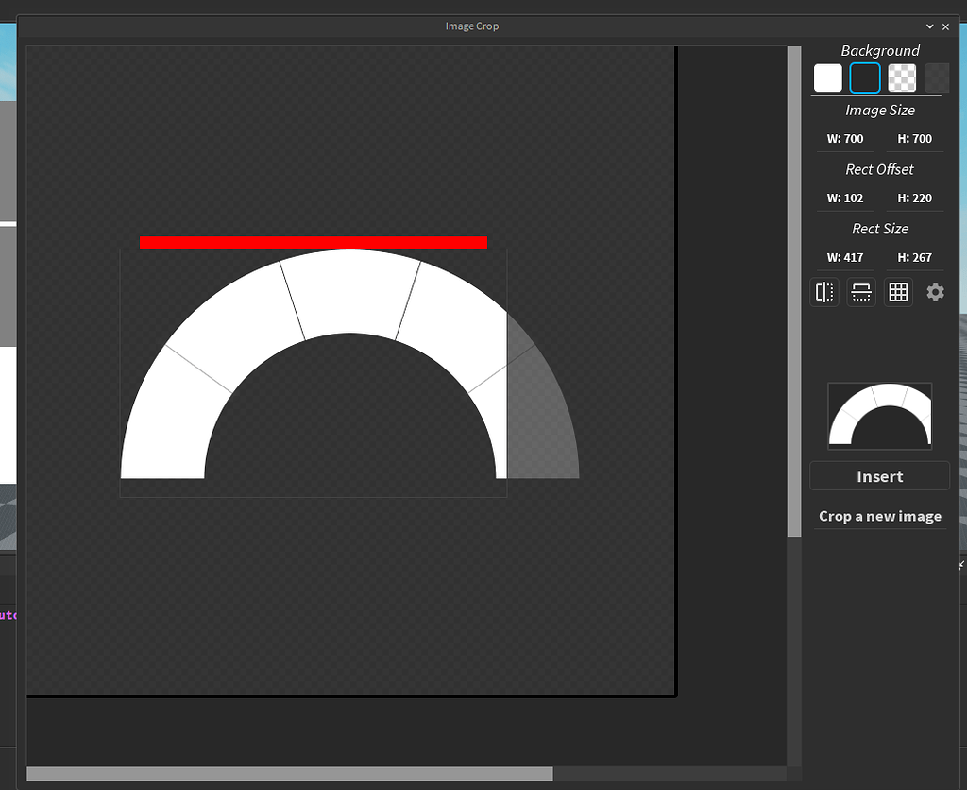Collapse the Image Crop dialog chevron
Viewport: 967px width, 790px height.
929,26
